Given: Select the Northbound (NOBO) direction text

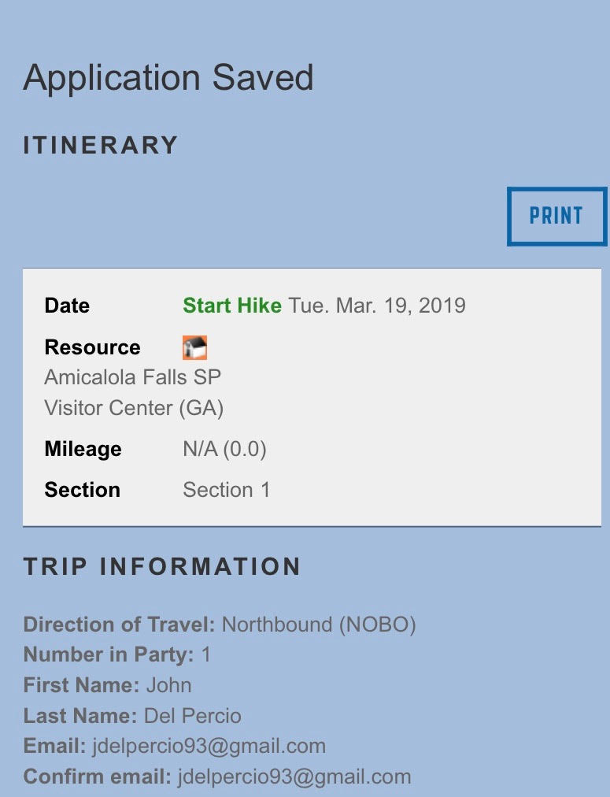Looking at the screenshot, I should pos(319,625).
